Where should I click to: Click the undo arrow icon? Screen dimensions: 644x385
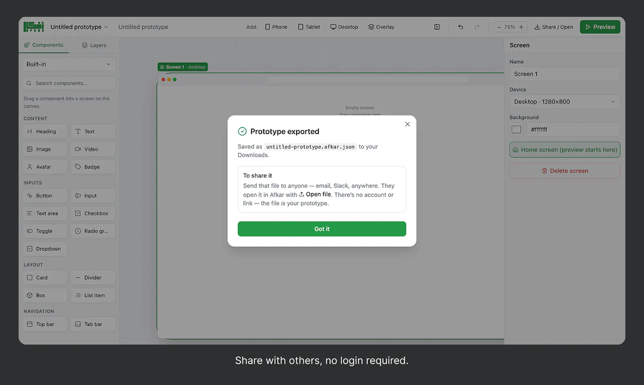tap(460, 27)
